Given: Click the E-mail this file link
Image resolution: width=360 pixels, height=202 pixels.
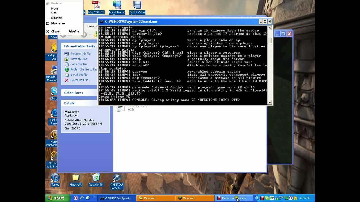Looking at the screenshot, I should [79, 75].
